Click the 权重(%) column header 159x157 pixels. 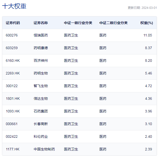point(147,23)
